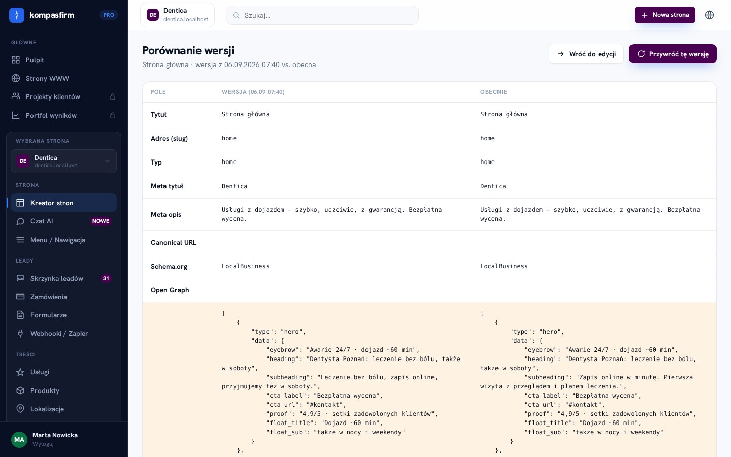Image resolution: width=731 pixels, height=457 pixels.
Task: Click the POLE column header
Action: [158, 92]
